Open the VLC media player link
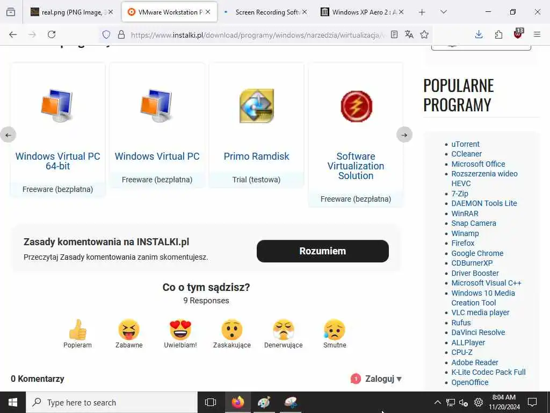 (480, 312)
